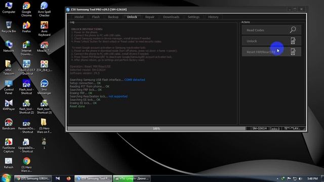Open the Miracle_T... desktop shortcut
Screen dimensions: 324x182
click(44, 47)
